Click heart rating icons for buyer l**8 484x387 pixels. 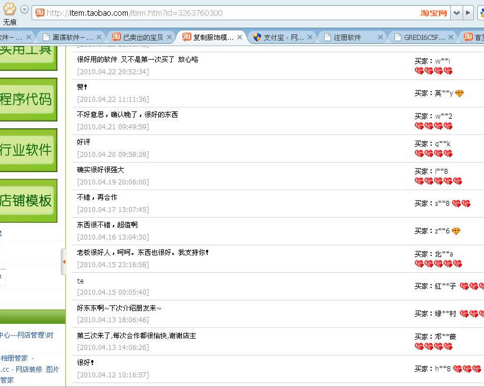click(438, 181)
